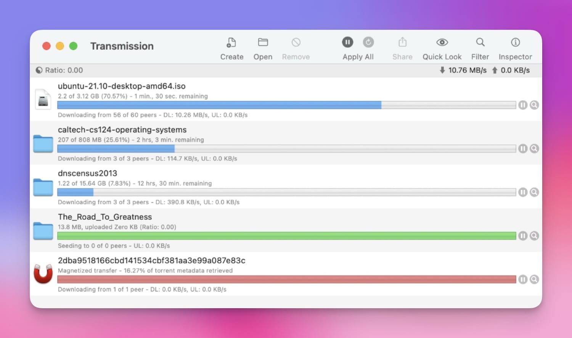The image size is (572, 338).
Task: Click '1.22 of 15.64 GB (7.83%)' status line
Action: pyautogui.click(x=135, y=183)
